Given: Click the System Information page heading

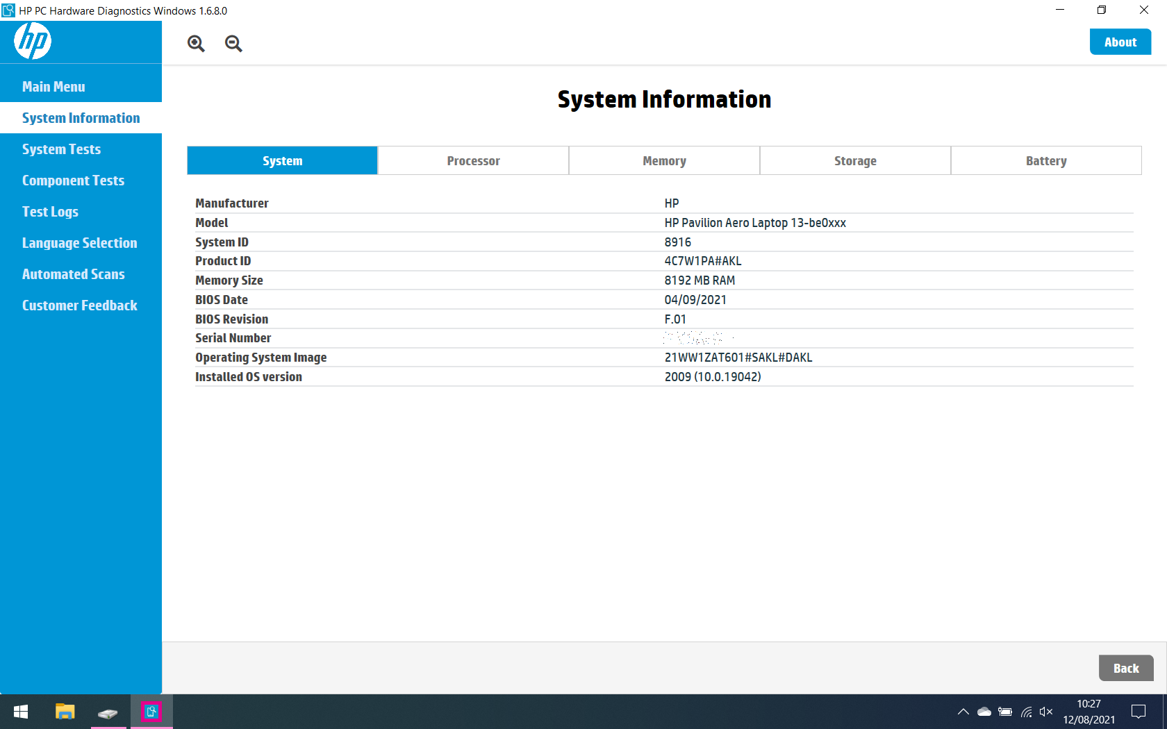Looking at the screenshot, I should (x=664, y=99).
